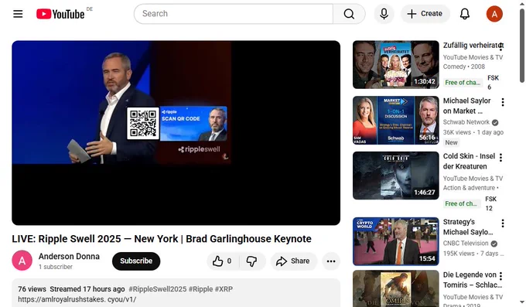Image resolution: width=526 pixels, height=307 pixels.
Task: Click the video title text
Action: (x=162, y=239)
